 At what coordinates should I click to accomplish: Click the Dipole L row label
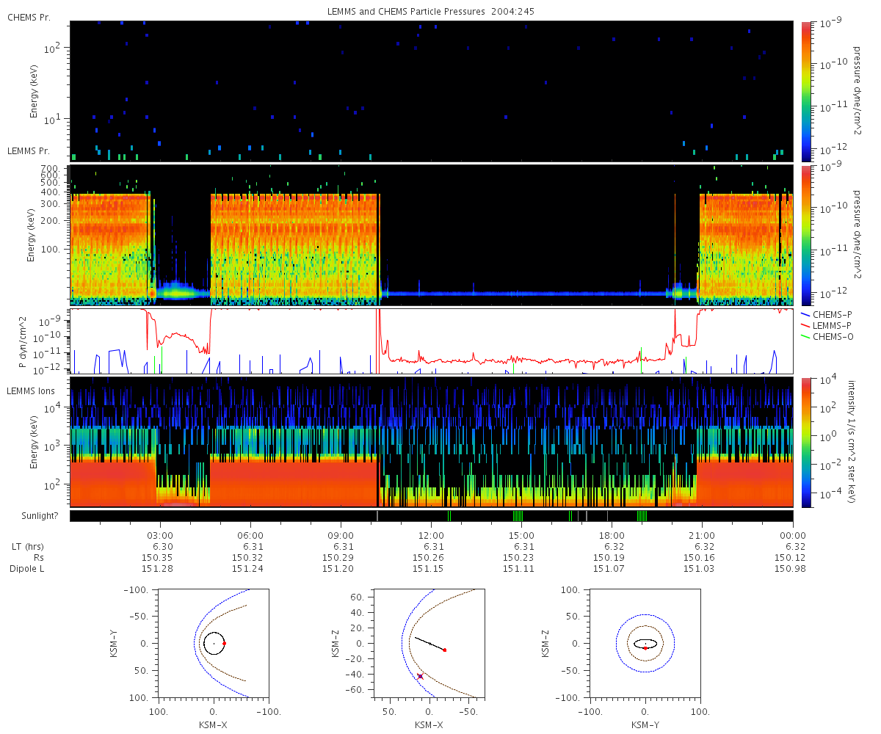click(x=28, y=569)
